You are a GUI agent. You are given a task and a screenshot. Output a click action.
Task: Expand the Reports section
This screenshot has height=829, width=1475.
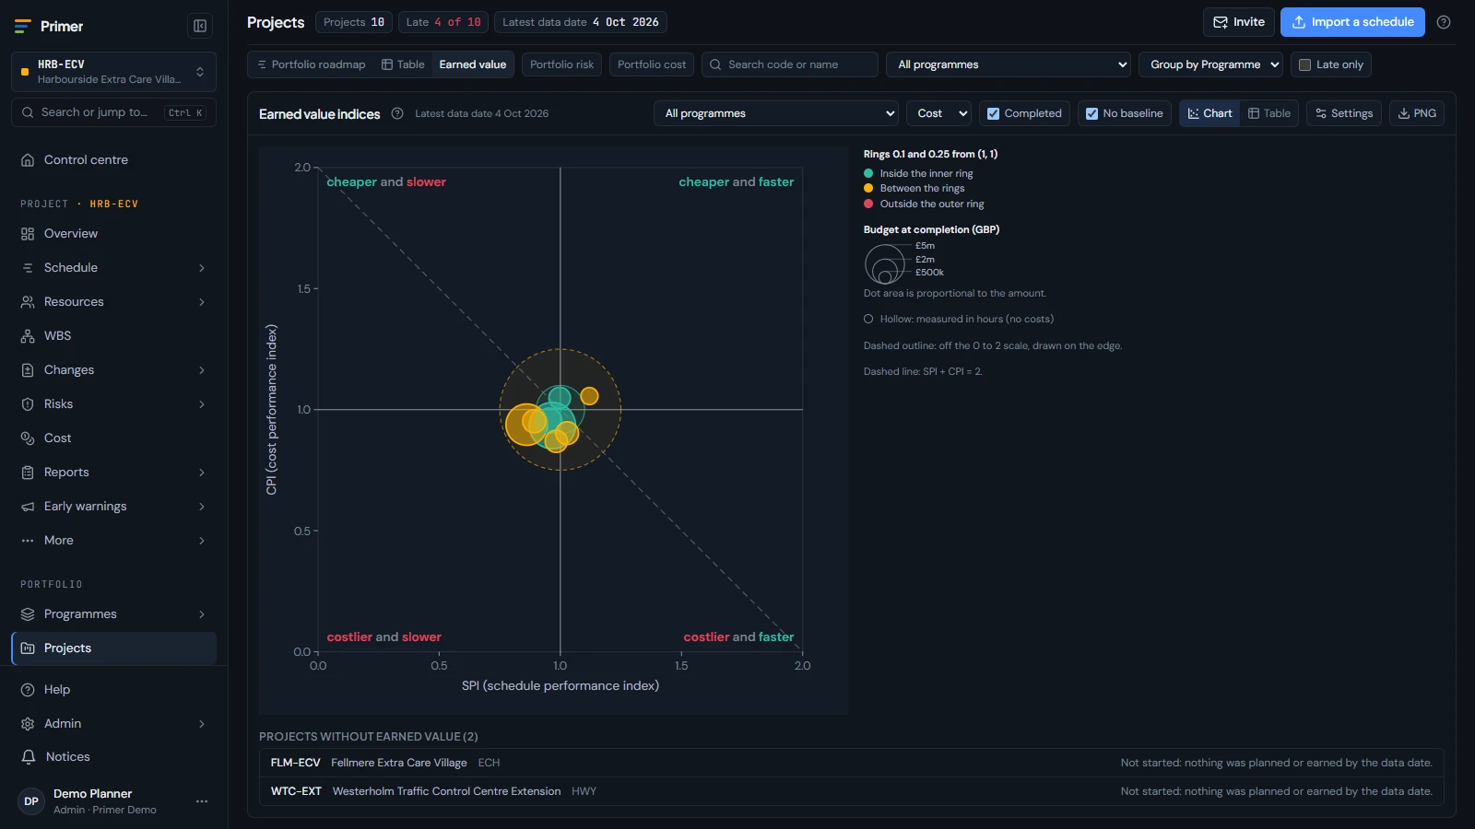tap(114, 472)
